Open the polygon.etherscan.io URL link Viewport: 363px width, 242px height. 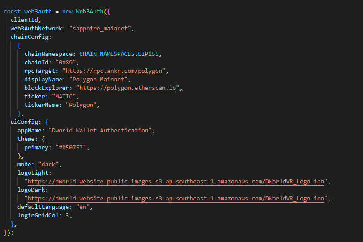click(128, 88)
